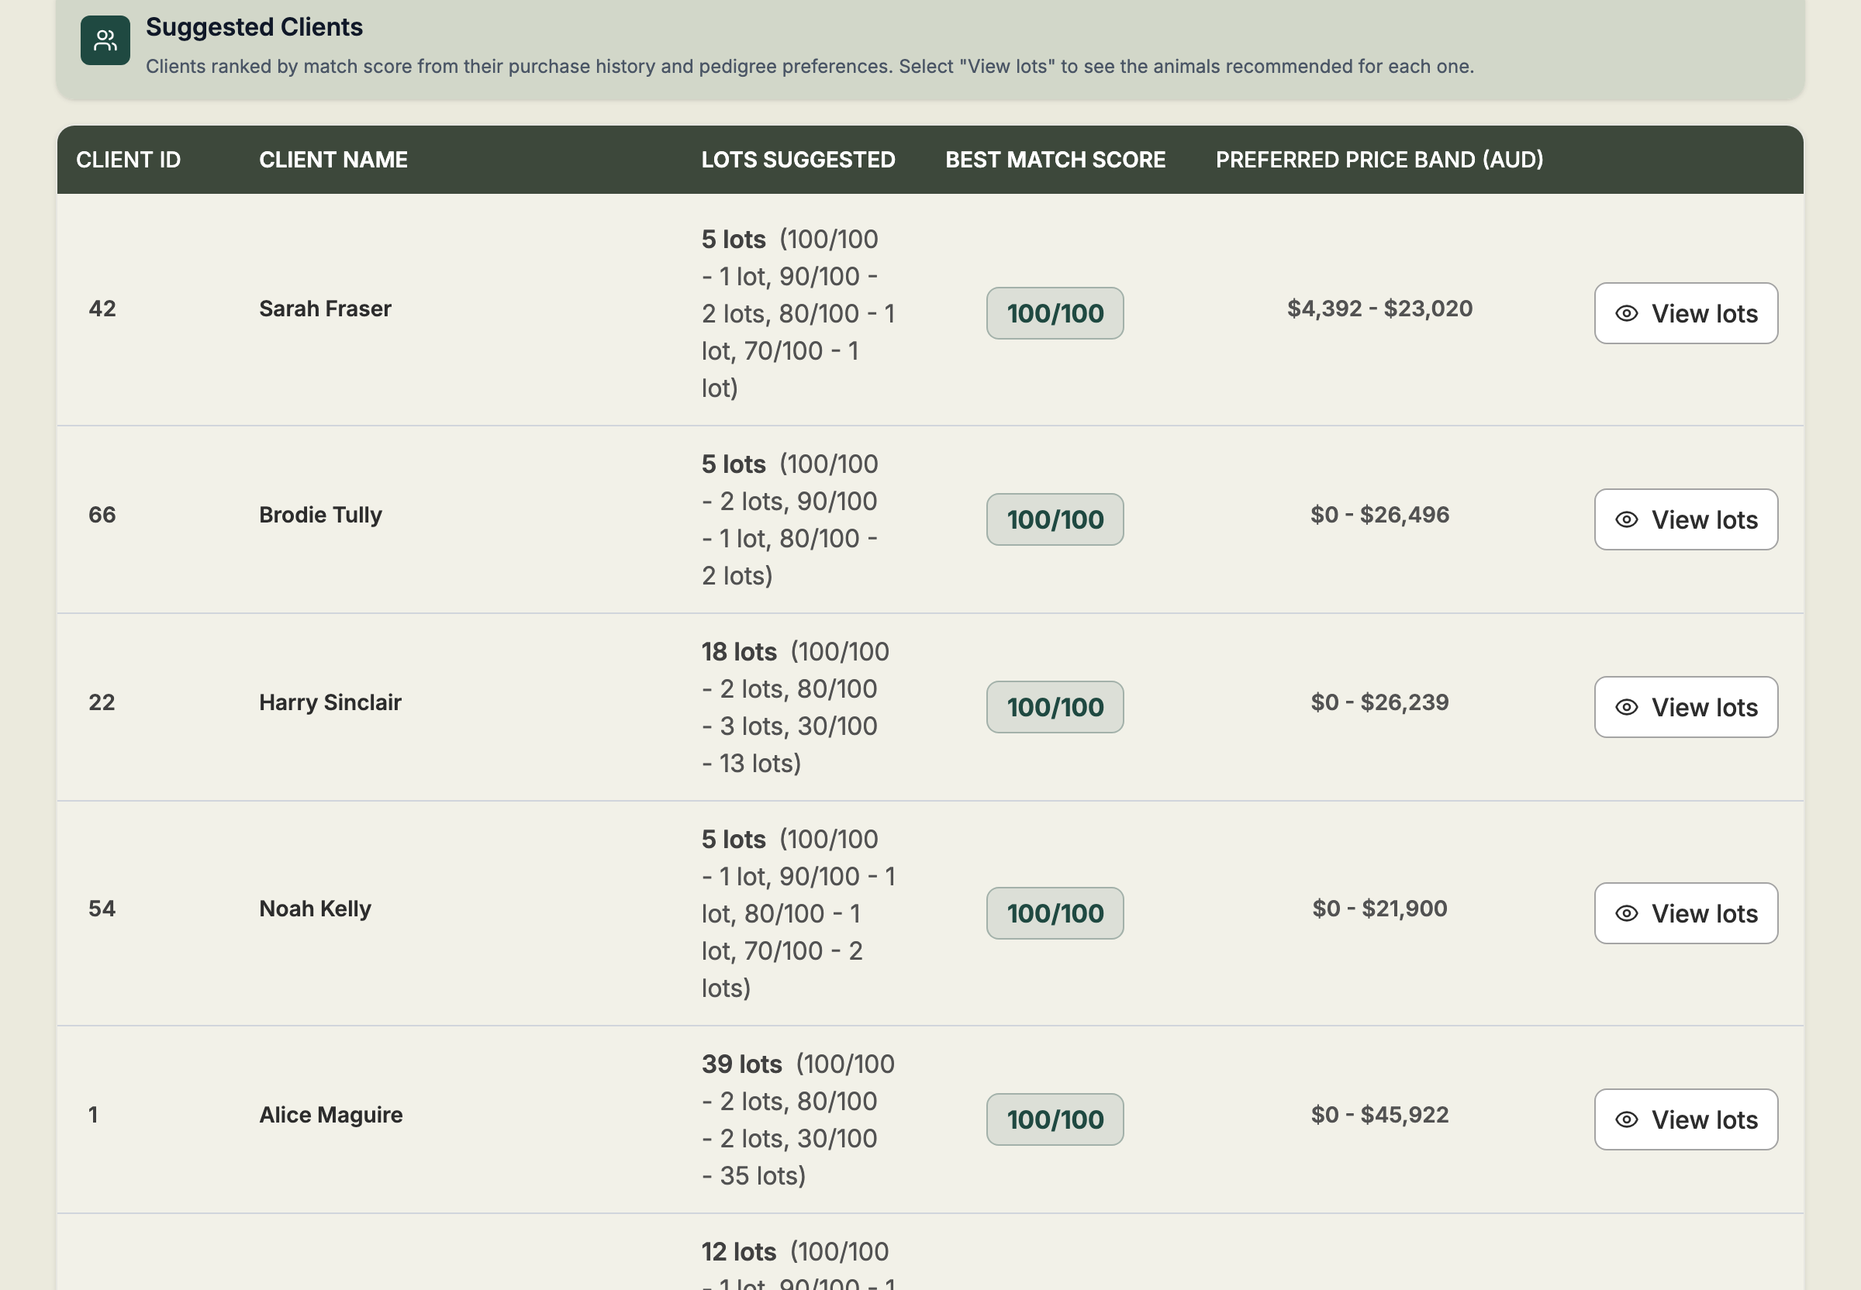Click Brodie Tully's 100/100 score badge

click(x=1055, y=519)
